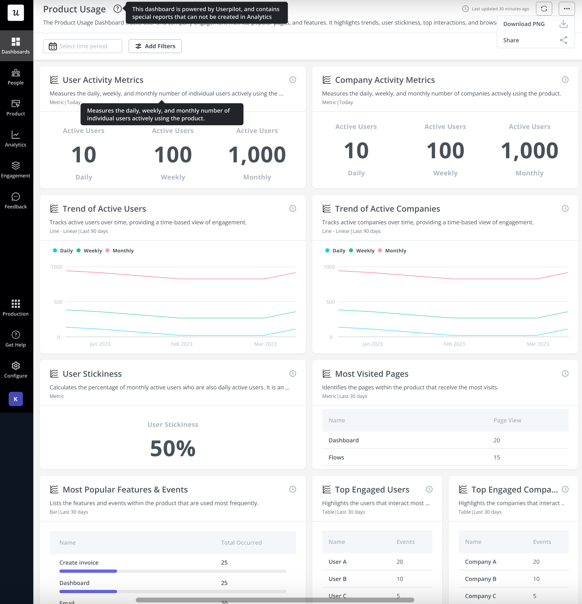Open the three-dot more options menu

[567, 9]
